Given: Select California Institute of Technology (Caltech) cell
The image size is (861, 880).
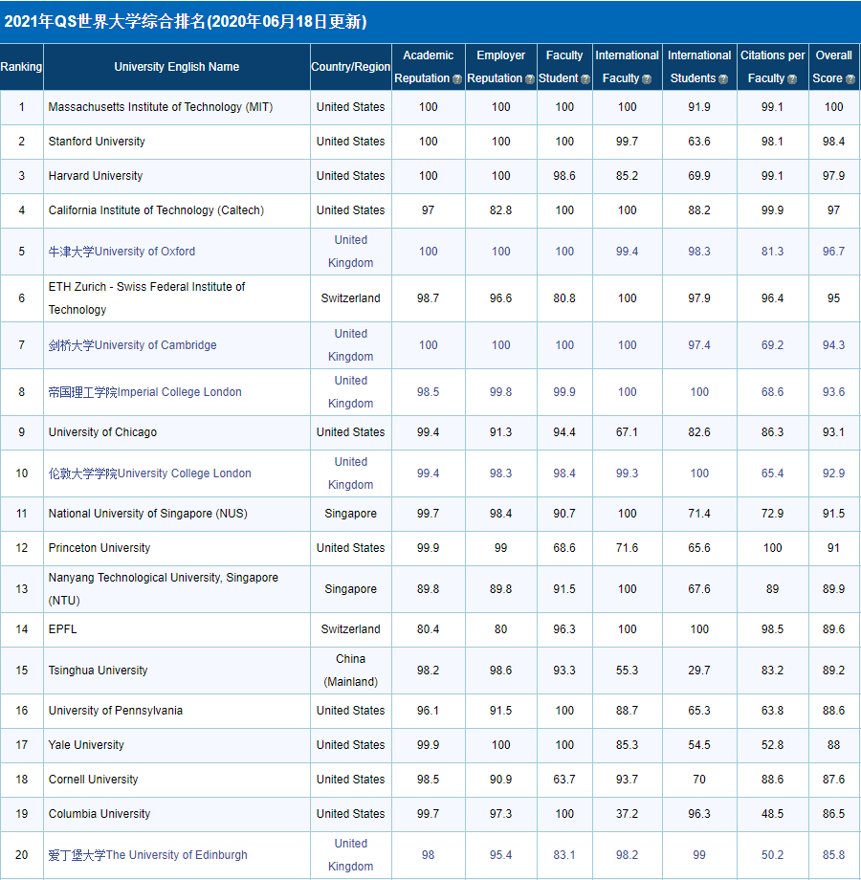Looking at the screenshot, I should click(177, 210).
